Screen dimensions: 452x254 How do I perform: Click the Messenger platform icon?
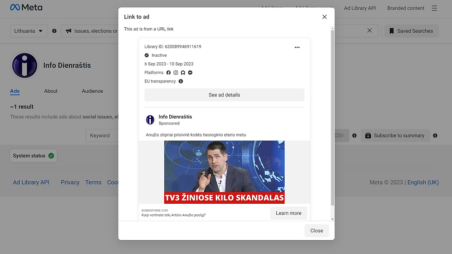click(x=190, y=72)
